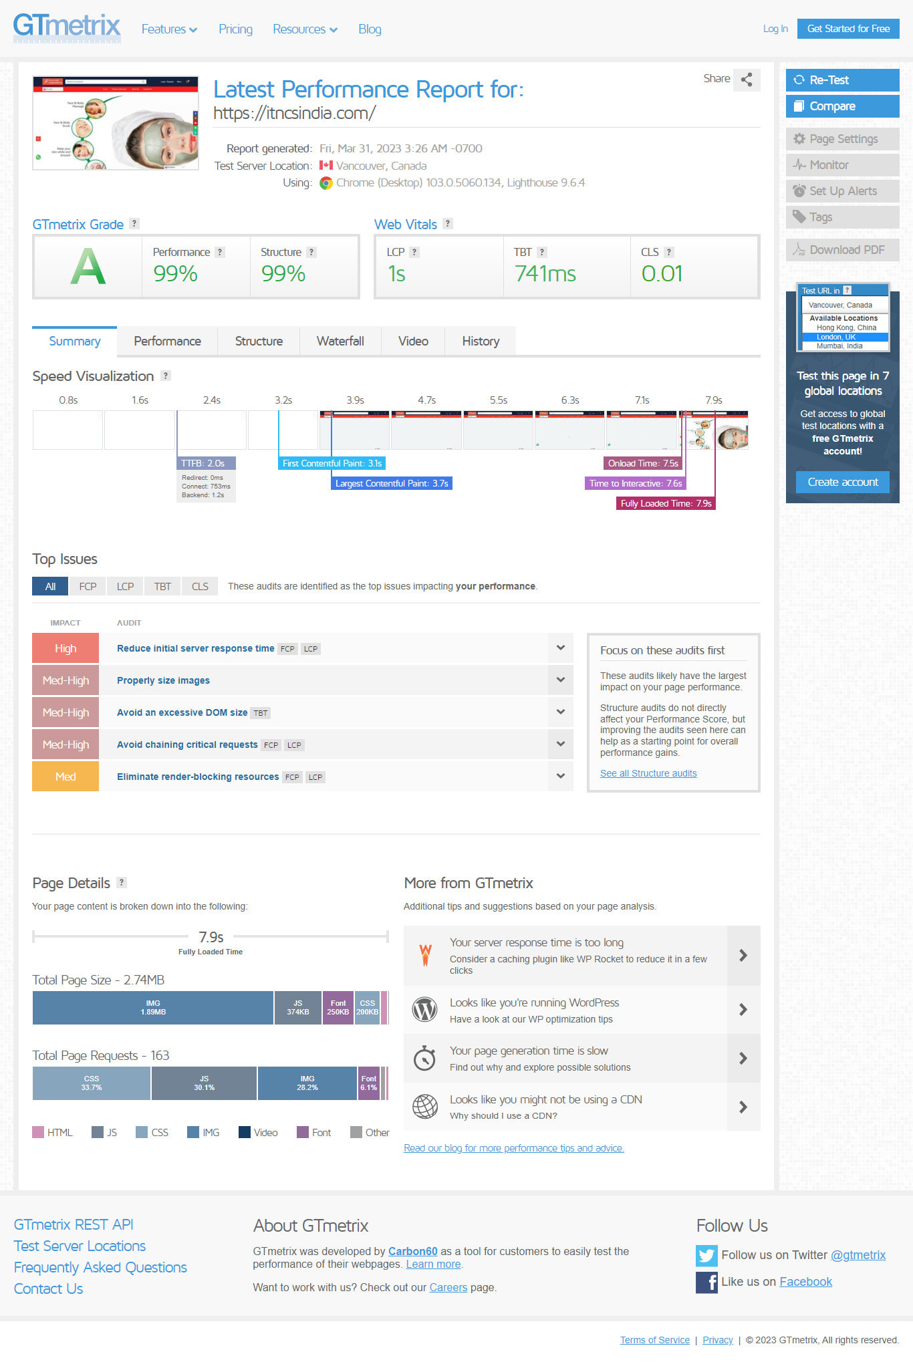Click the Share icon button

click(x=747, y=80)
